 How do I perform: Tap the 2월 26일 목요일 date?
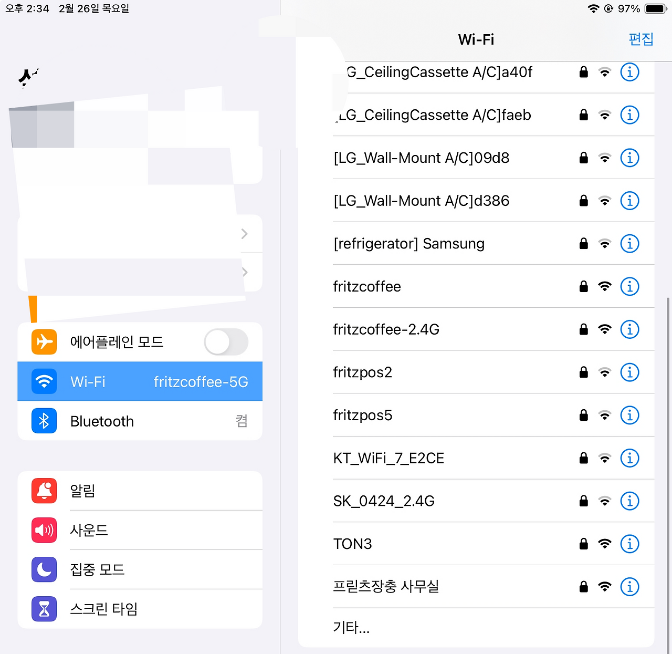point(94,8)
